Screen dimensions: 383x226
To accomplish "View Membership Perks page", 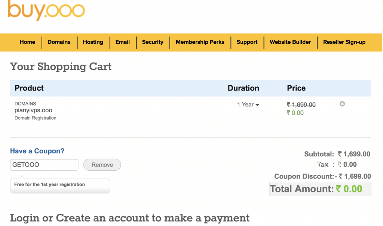I will (200, 42).
